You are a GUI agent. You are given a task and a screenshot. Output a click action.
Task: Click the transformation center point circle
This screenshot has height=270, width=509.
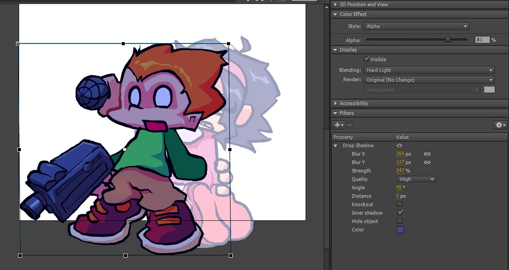pyautogui.click(x=125, y=149)
